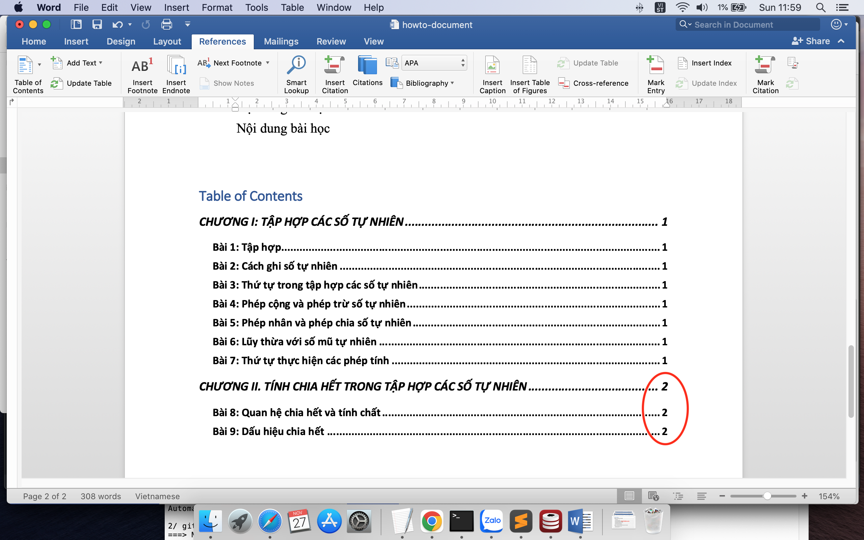Click Update Table next to Table of Contents
This screenshot has width=864, height=540.
(x=81, y=83)
